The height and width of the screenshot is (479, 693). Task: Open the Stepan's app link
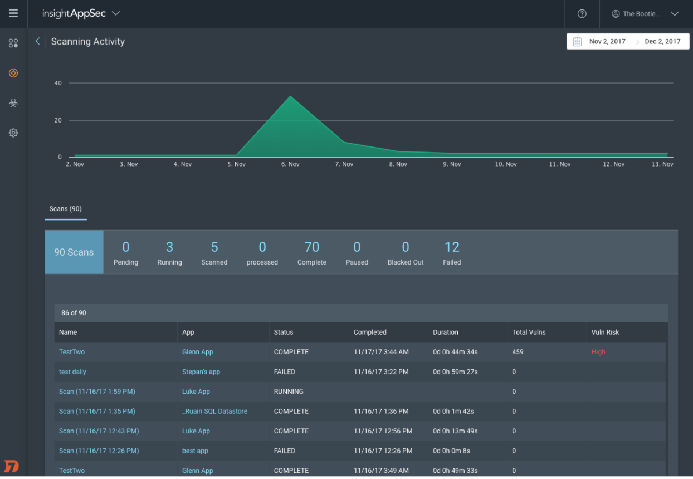coord(201,372)
